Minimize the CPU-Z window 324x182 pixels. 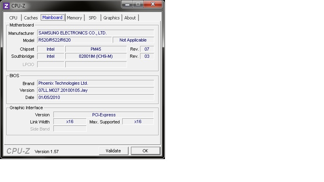tap(127, 4)
